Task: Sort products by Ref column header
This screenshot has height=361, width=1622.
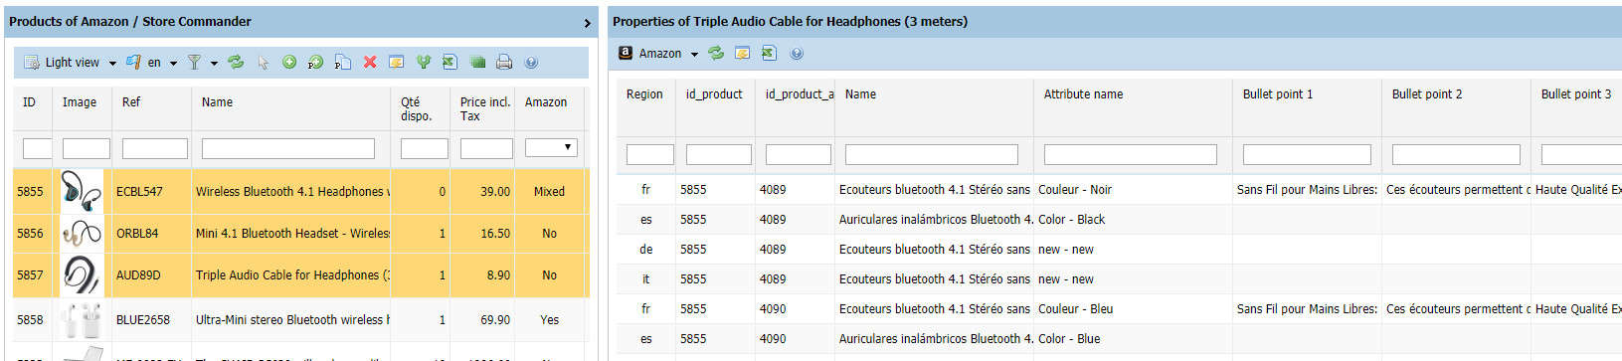Action: coord(152,108)
